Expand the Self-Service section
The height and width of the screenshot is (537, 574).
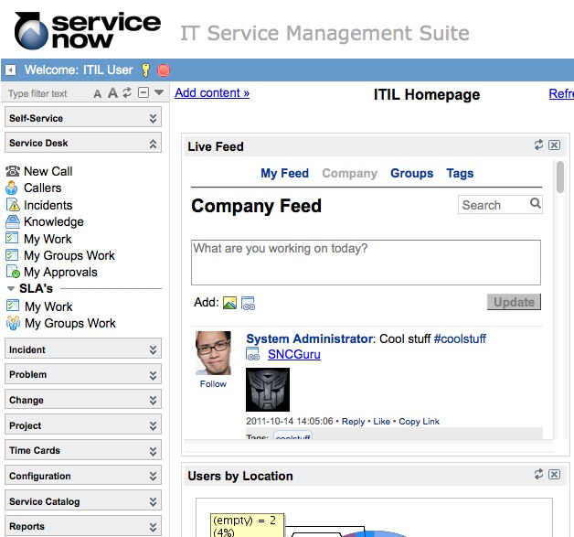click(154, 118)
